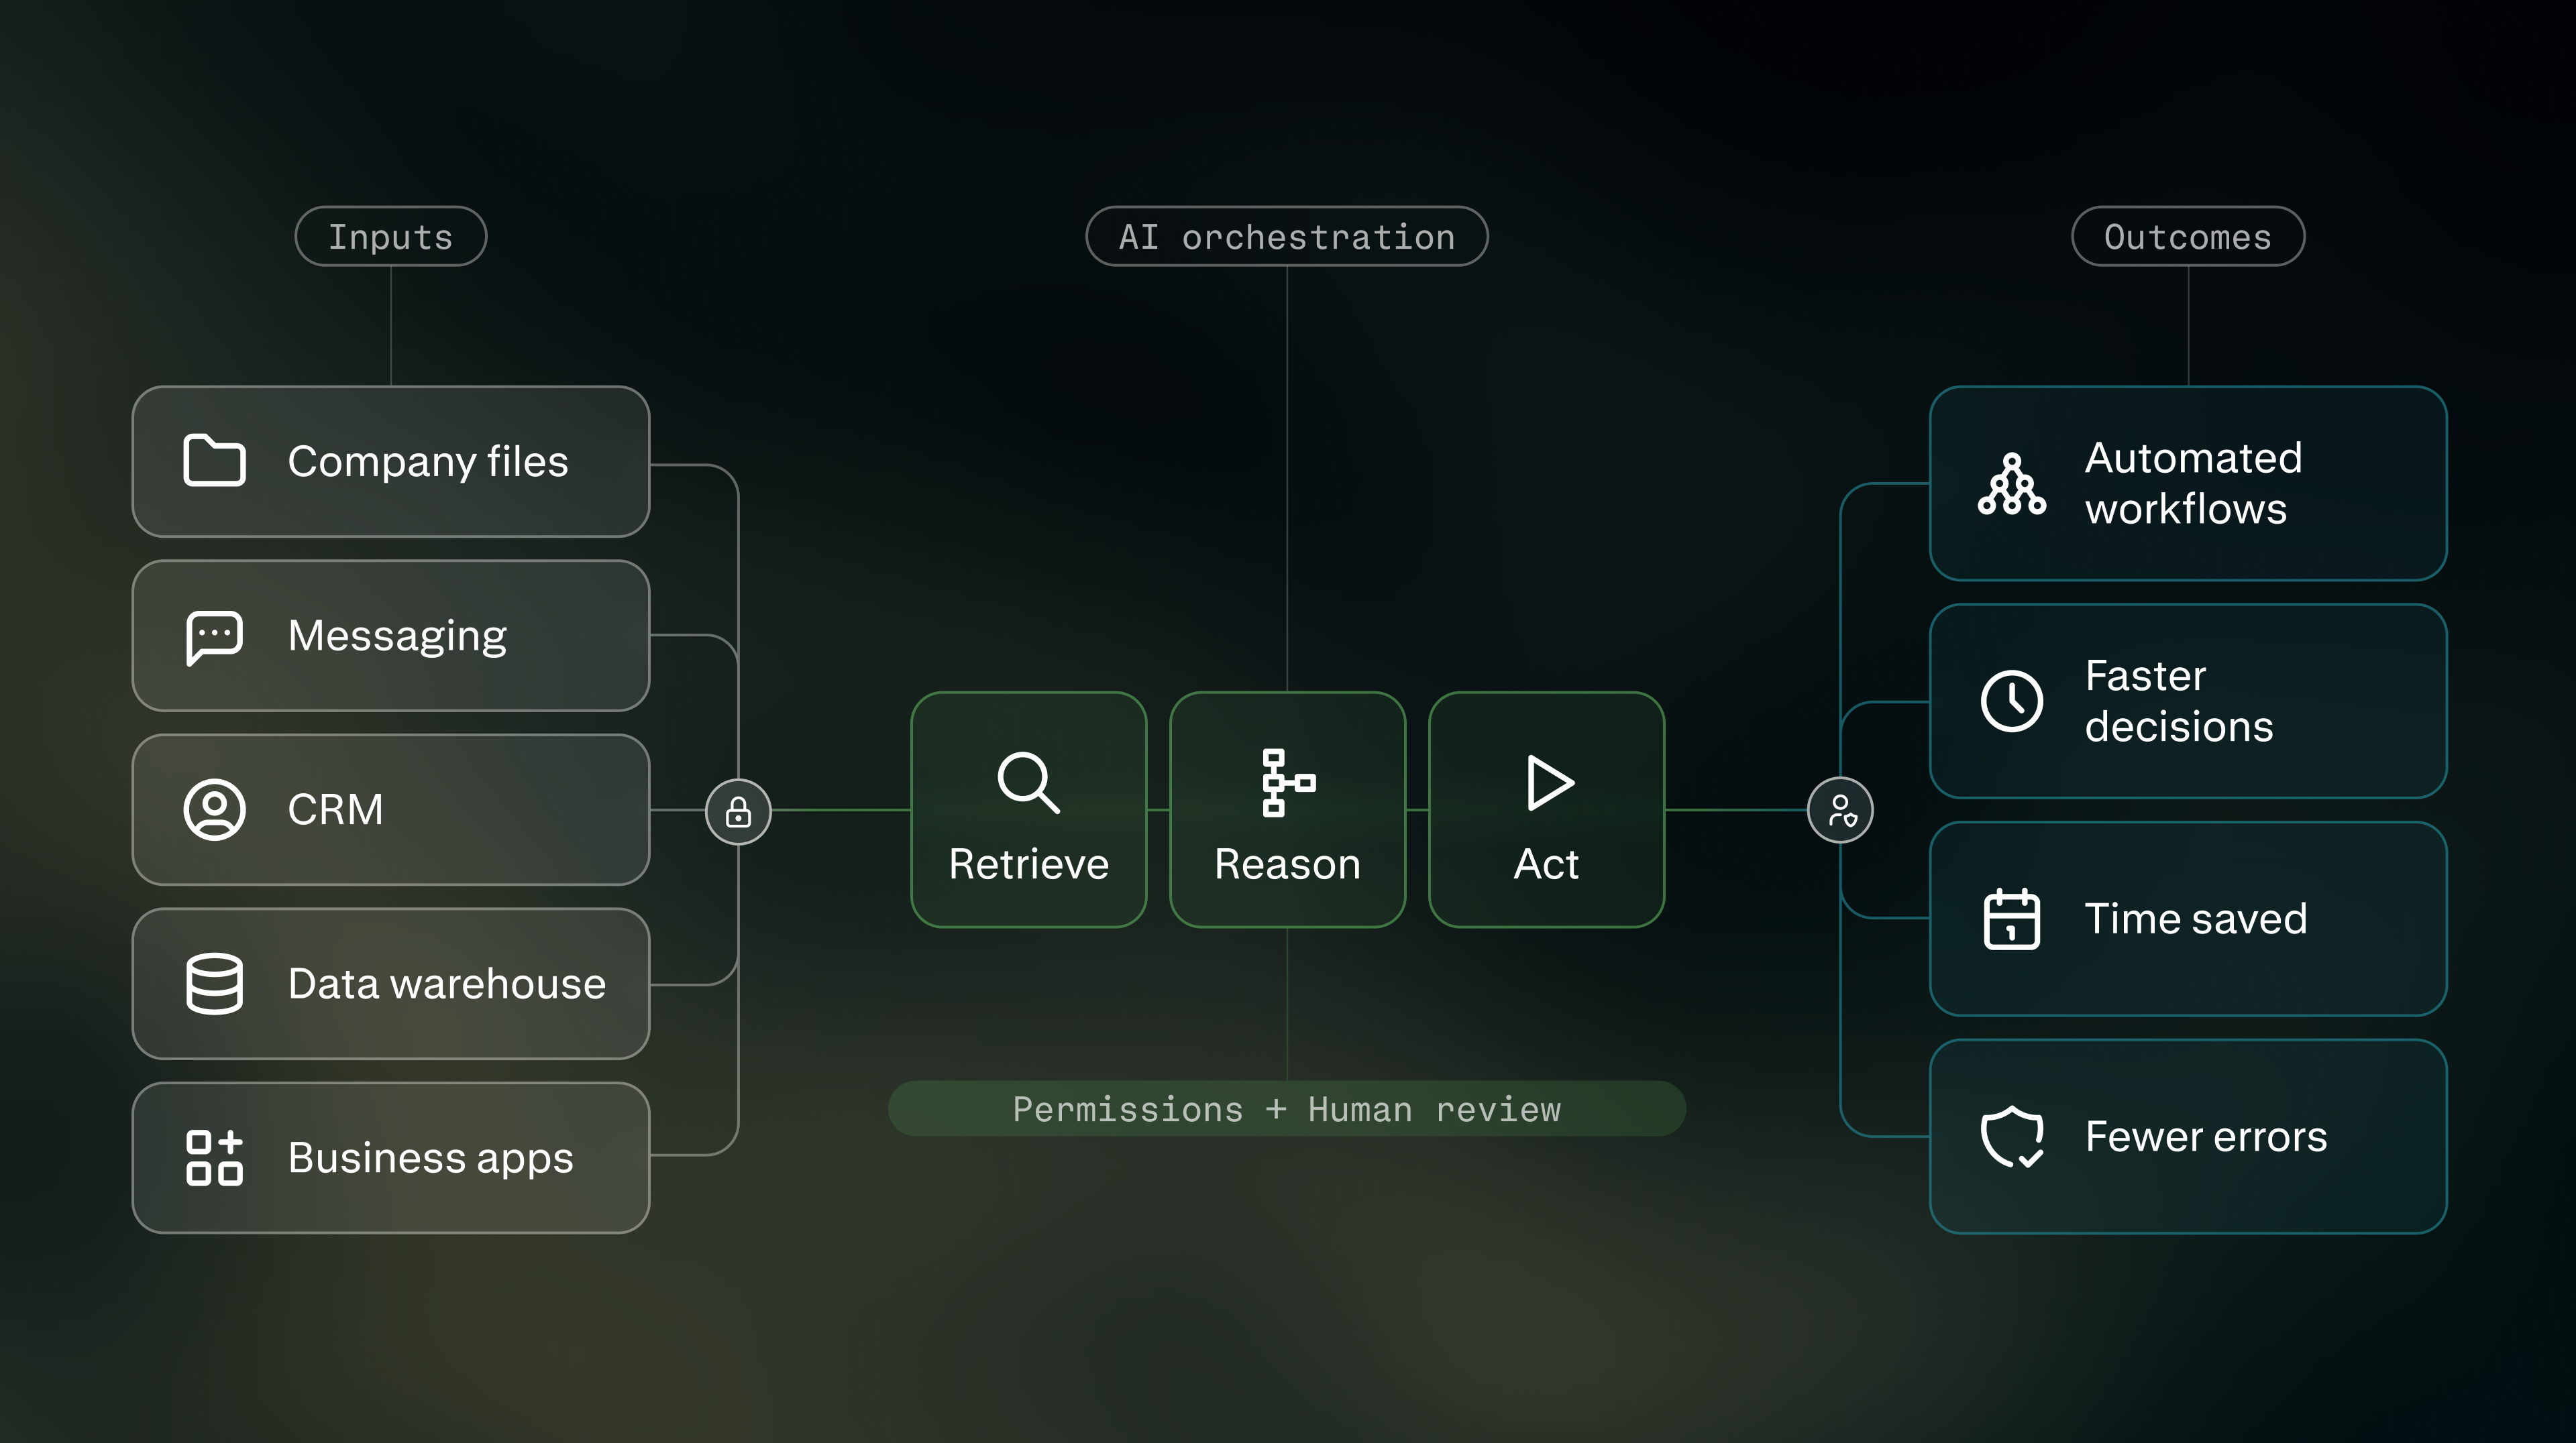Click the magnifier icon above Retrieve

point(1028,783)
